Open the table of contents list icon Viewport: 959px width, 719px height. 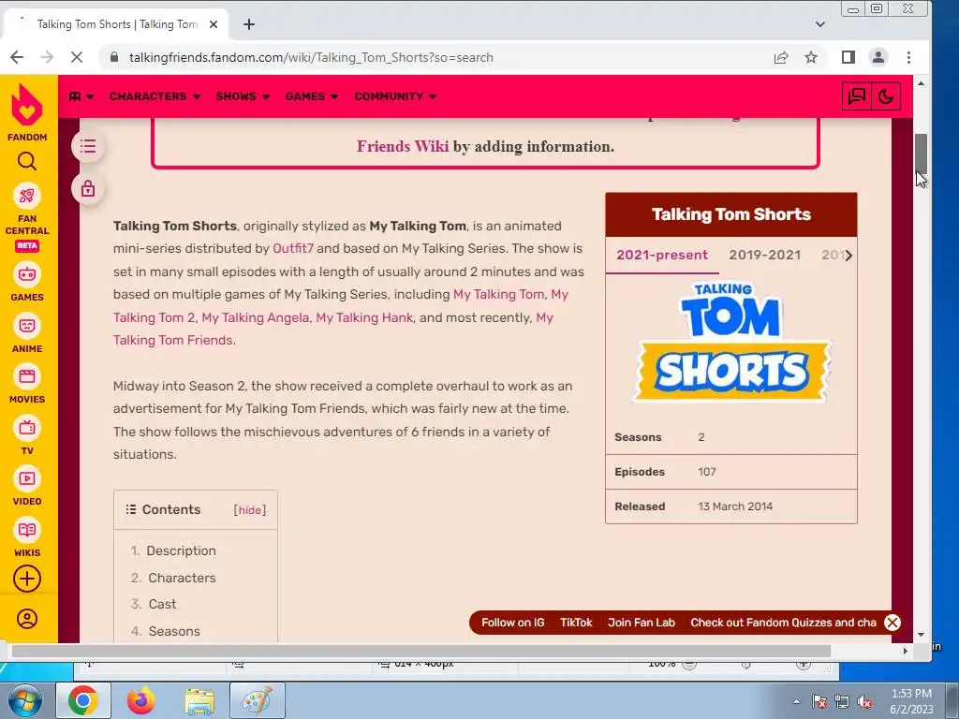(88, 147)
